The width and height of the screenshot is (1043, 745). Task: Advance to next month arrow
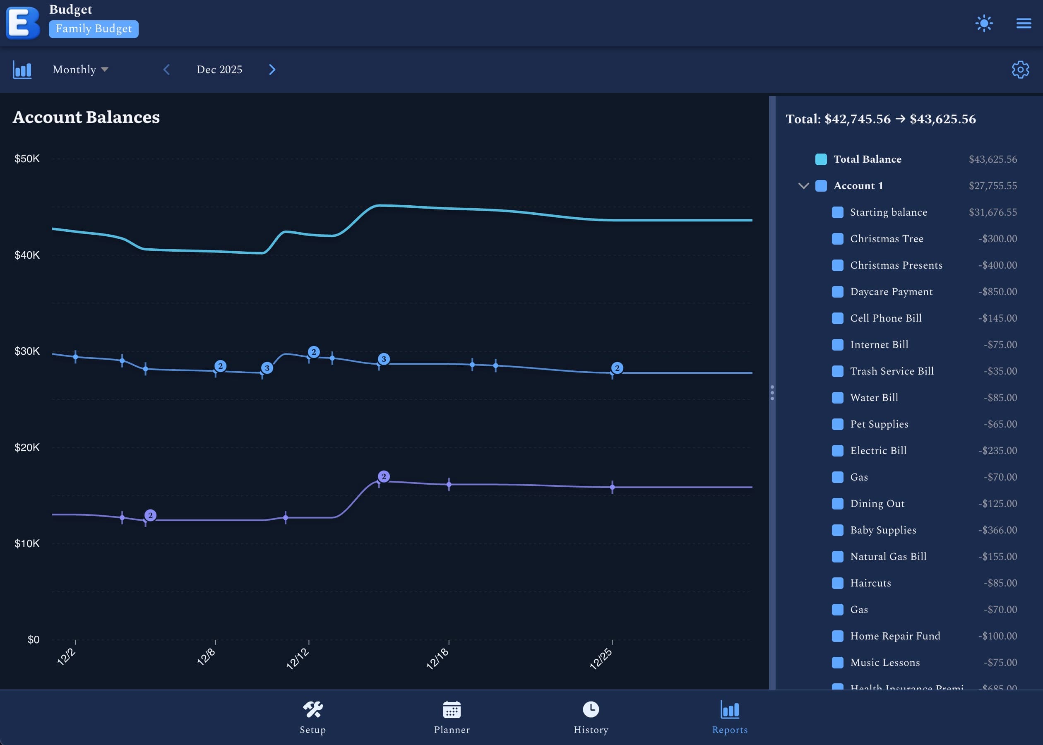[272, 70]
